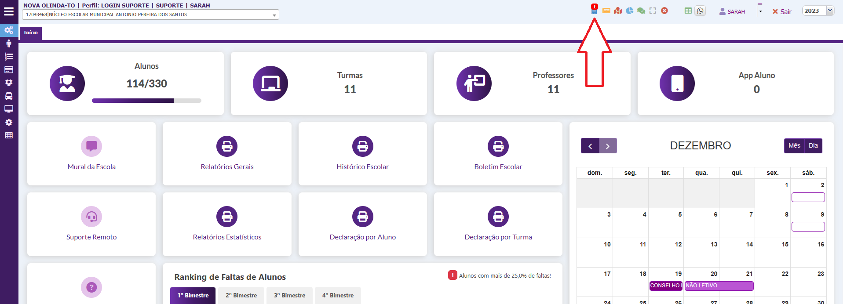This screenshot has height=304, width=843.
Task: Open the hamburger menu icon
Action: 9,11
